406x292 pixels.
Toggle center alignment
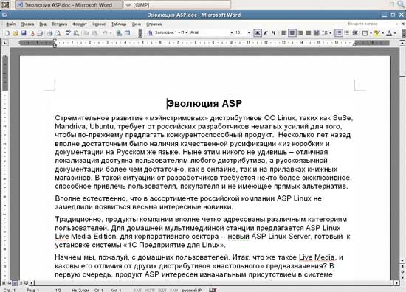[x=292, y=33]
